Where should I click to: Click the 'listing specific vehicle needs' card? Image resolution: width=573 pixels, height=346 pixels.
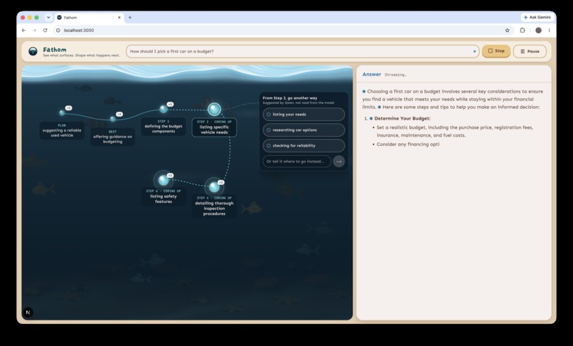pos(214,127)
